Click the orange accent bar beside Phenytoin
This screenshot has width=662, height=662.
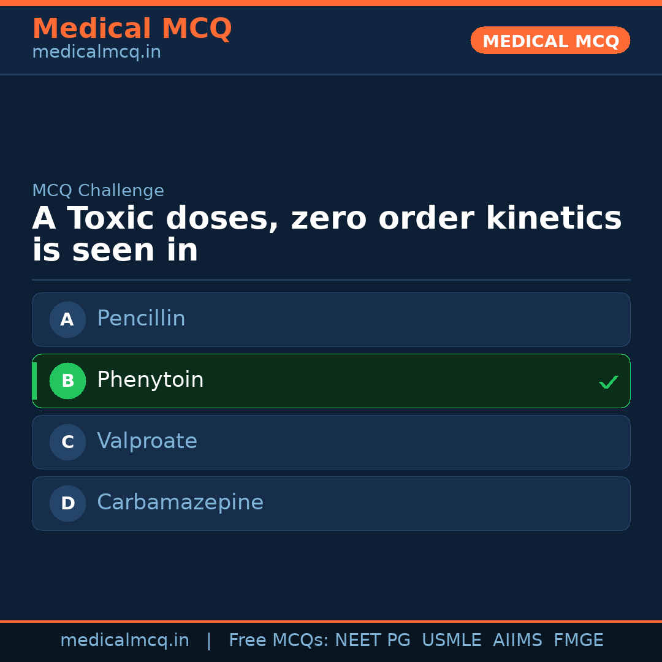pos(34,381)
